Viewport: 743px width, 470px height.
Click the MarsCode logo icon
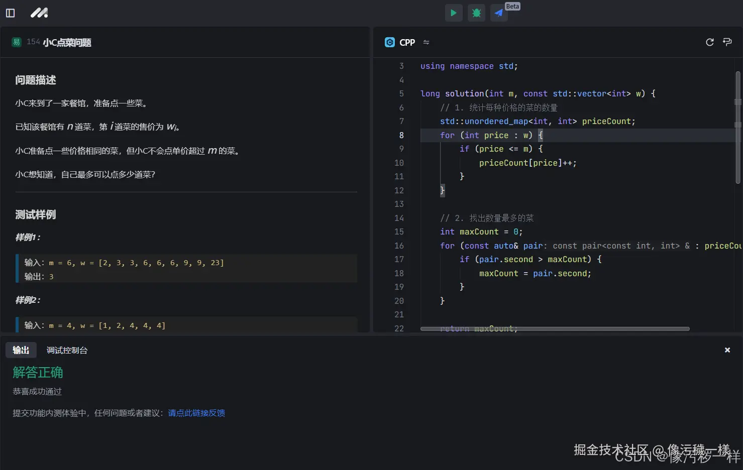pyautogui.click(x=39, y=13)
